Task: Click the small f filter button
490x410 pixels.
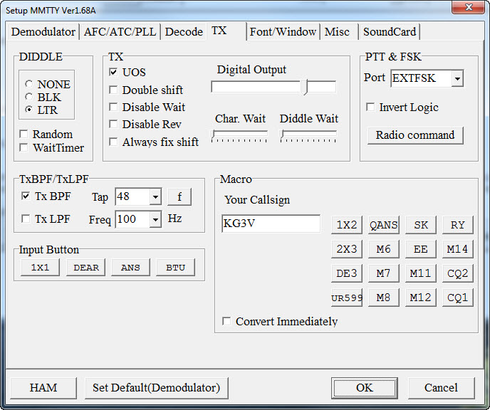Action: tap(179, 197)
